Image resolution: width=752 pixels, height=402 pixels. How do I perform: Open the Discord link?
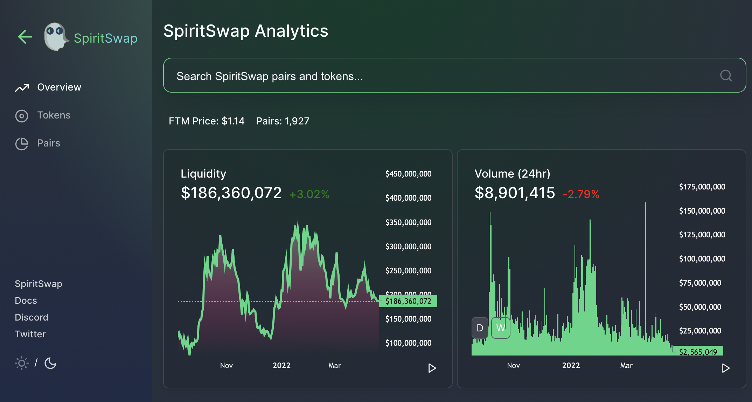(32, 317)
